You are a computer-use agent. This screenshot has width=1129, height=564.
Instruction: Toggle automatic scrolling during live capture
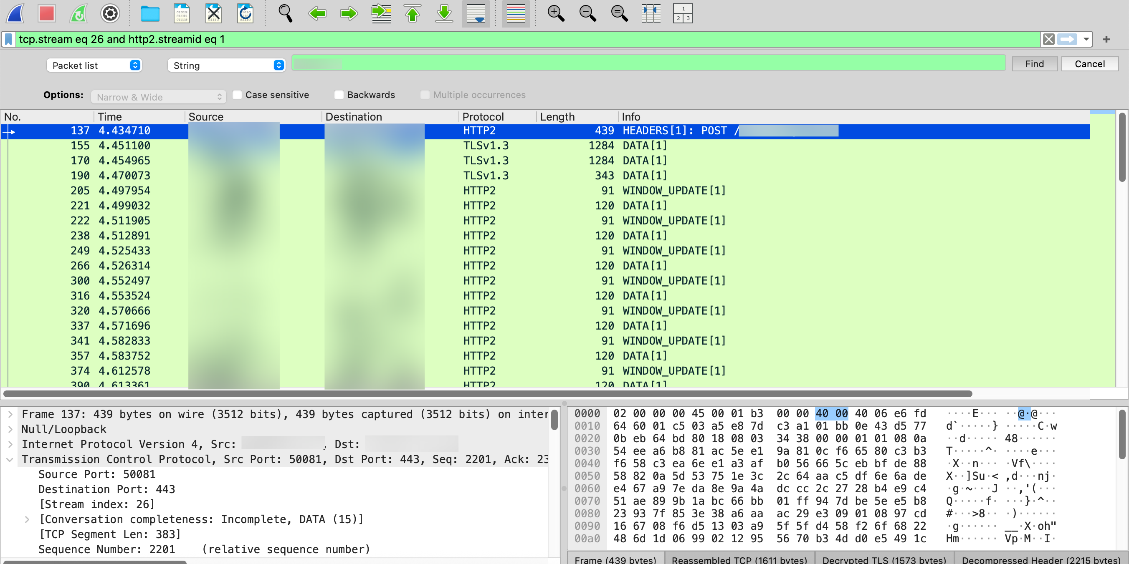476,14
